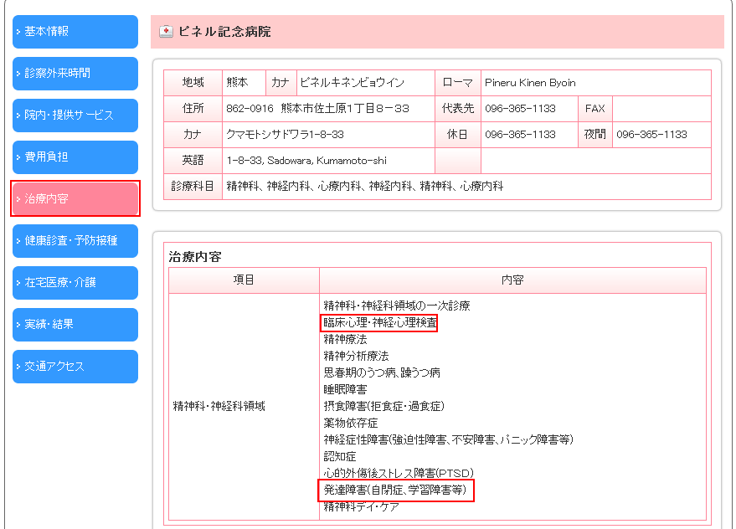Click the 住所 header cell

[x=193, y=109]
